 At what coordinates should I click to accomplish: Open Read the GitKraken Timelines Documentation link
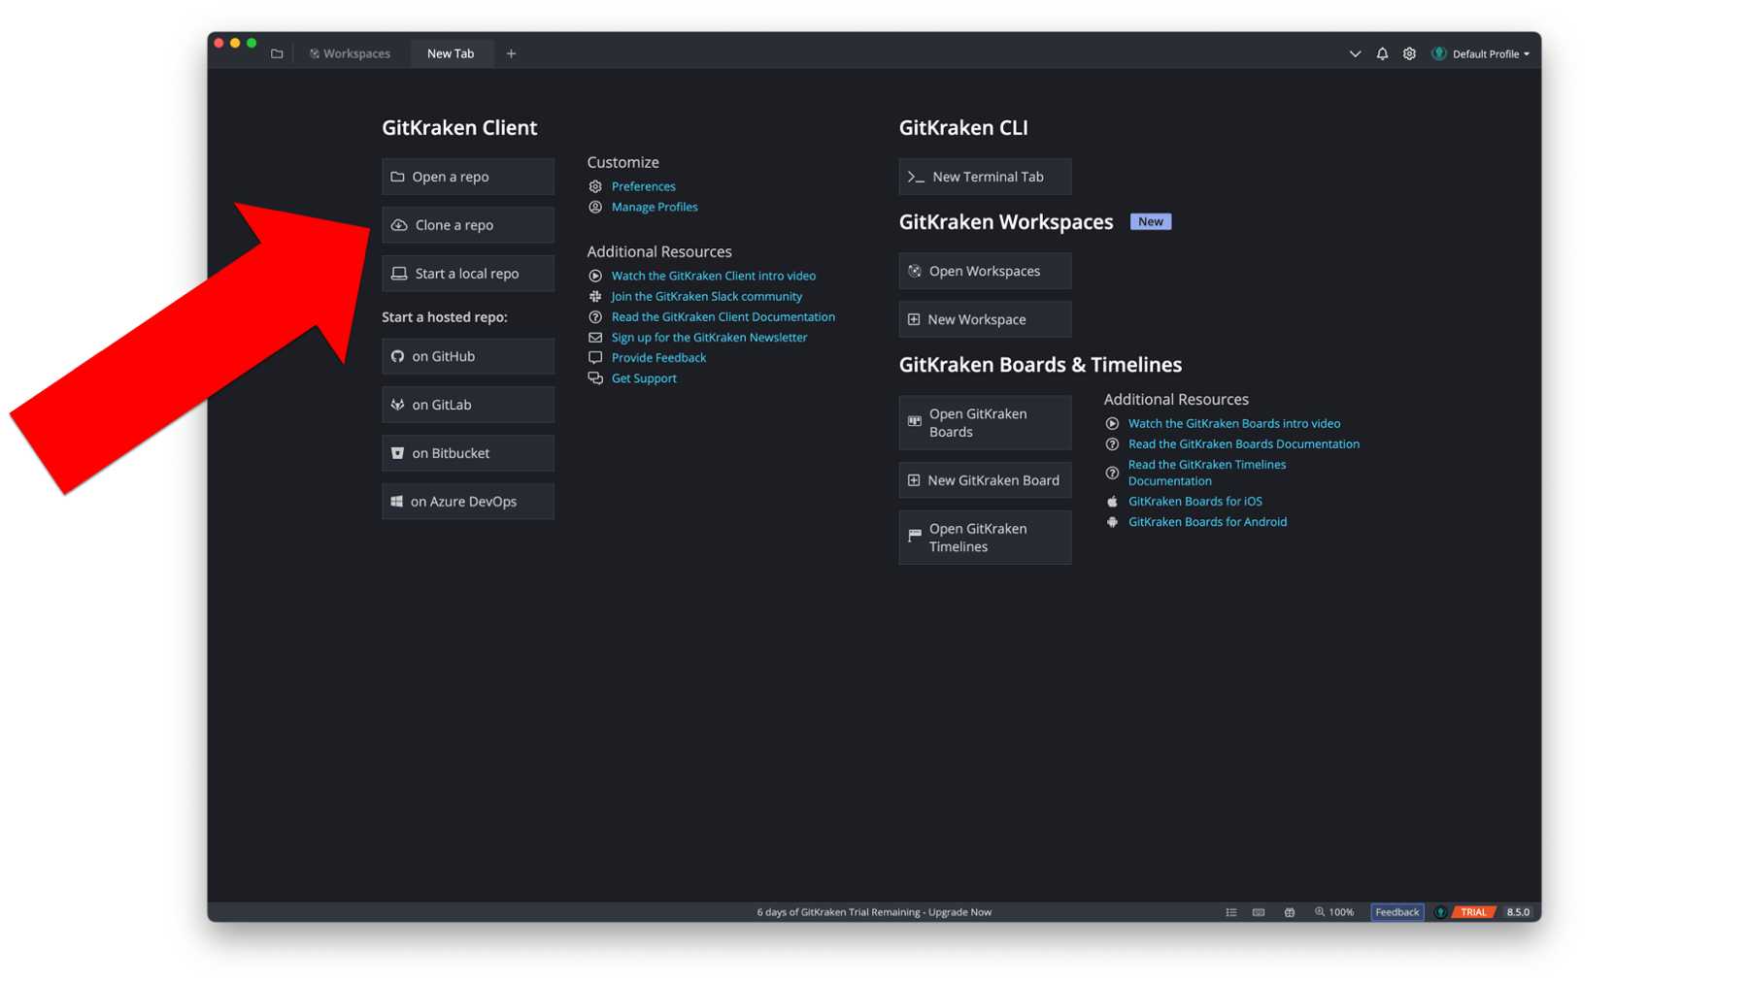(x=1207, y=473)
